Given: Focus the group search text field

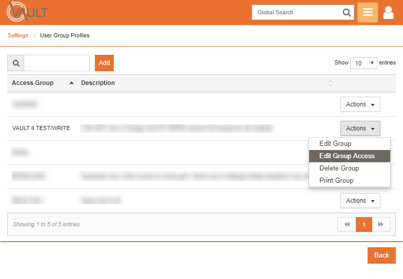Looking at the screenshot, I should pyautogui.click(x=56, y=63).
